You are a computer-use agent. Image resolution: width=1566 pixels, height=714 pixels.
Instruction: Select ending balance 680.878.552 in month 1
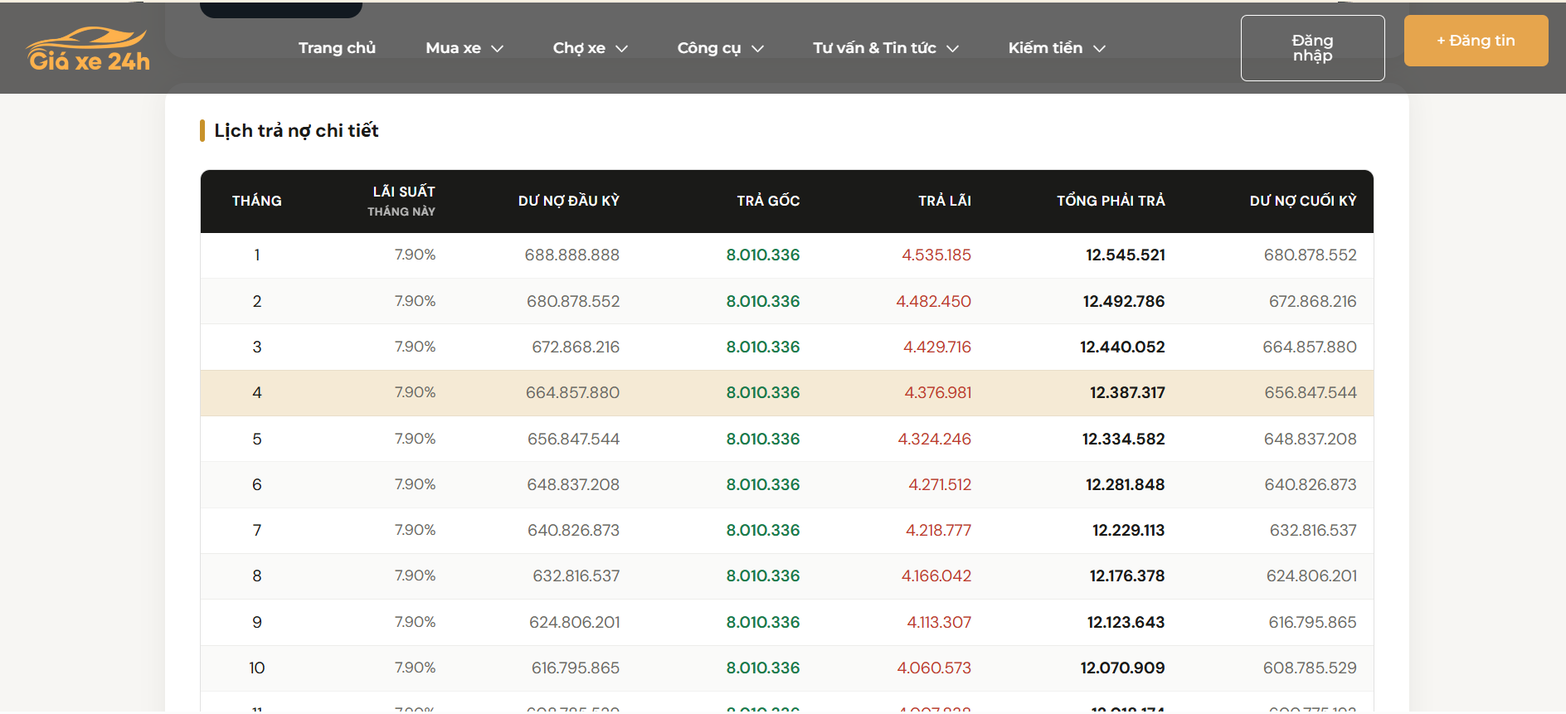click(1311, 255)
